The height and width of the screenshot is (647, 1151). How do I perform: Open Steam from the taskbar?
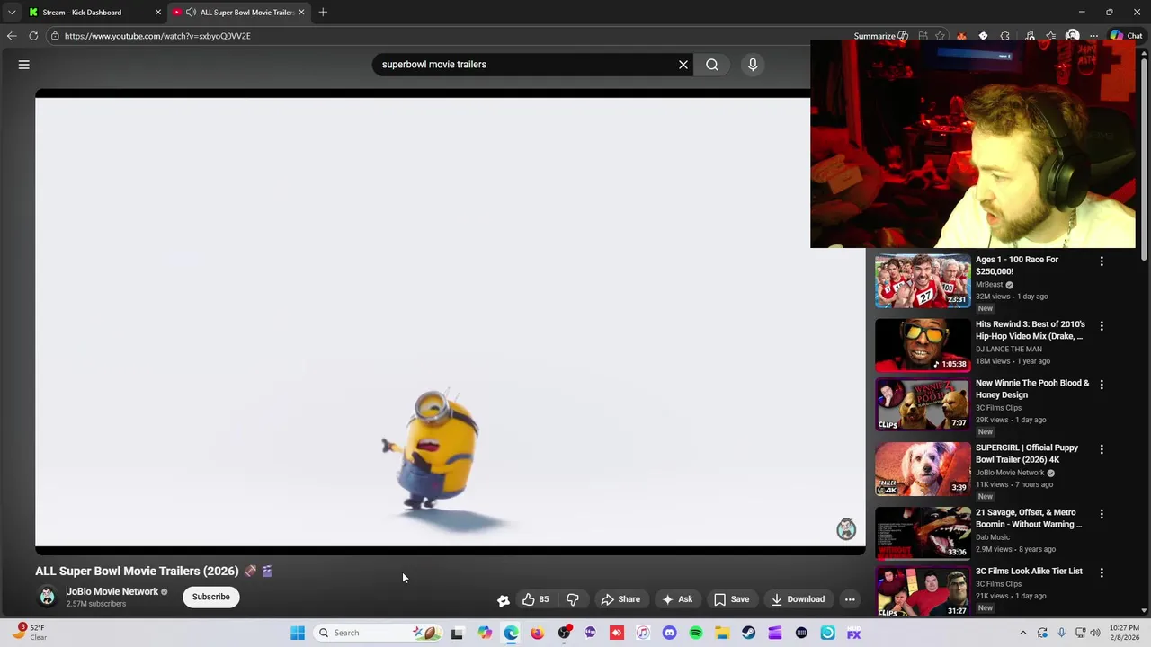(748, 633)
